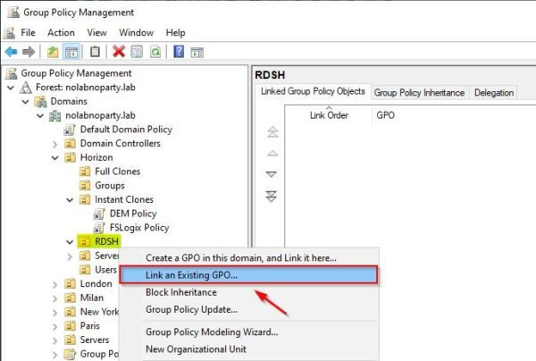Click the Domains folder icon
536x361 pixels.
point(40,101)
